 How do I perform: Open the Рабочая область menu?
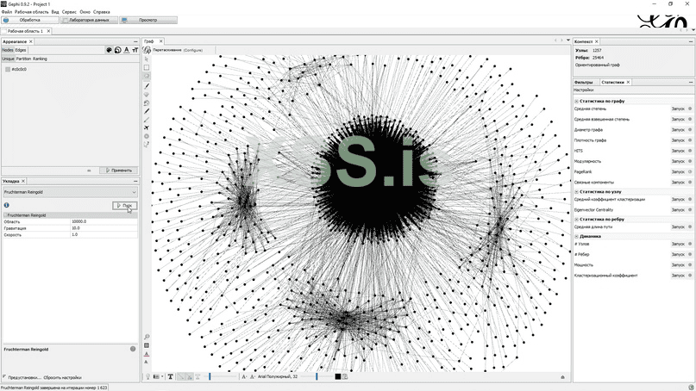[32, 12]
